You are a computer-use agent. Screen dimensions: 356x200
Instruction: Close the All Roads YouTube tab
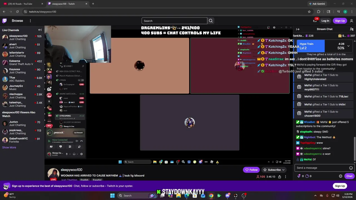[x=42, y=4]
